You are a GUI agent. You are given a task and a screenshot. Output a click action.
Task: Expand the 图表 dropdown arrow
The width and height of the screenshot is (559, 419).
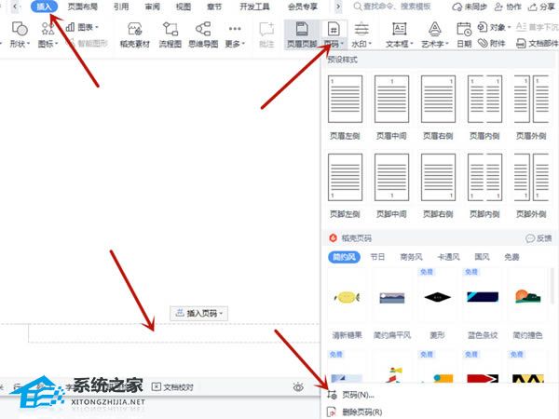point(97,27)
